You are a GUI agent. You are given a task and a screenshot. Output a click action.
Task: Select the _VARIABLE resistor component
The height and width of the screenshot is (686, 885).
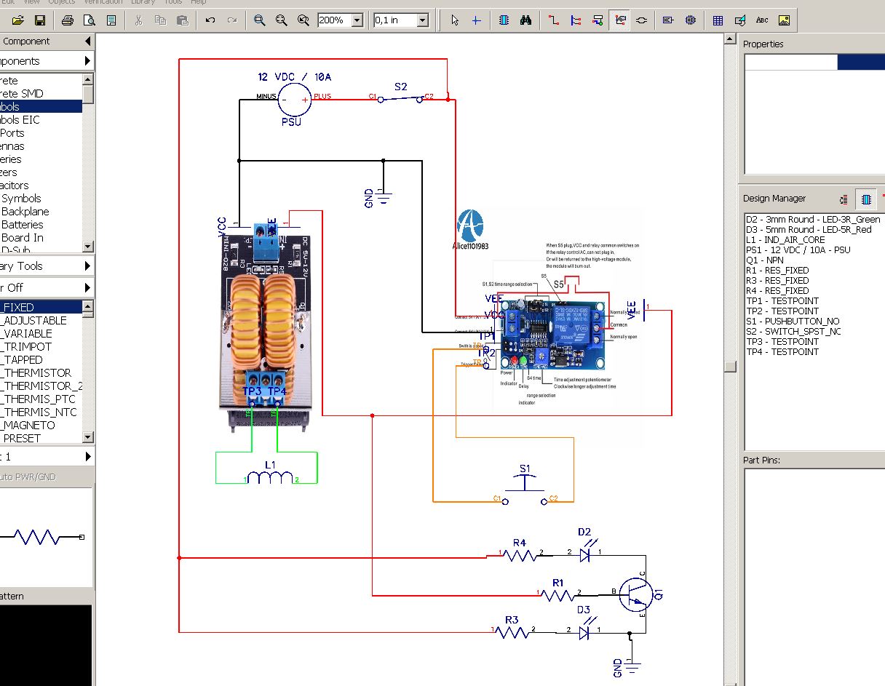[x=41, y=333]
